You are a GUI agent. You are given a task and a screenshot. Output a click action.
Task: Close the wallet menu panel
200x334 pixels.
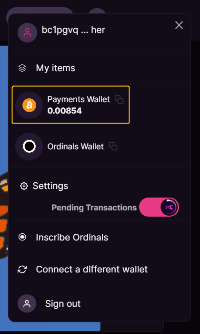pyautogui.click(x=179, y=25)
